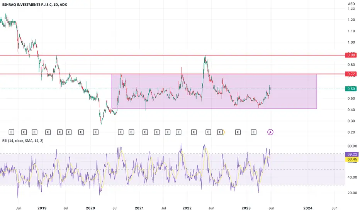Click the 2019 time axis label

tap(42, 208)
